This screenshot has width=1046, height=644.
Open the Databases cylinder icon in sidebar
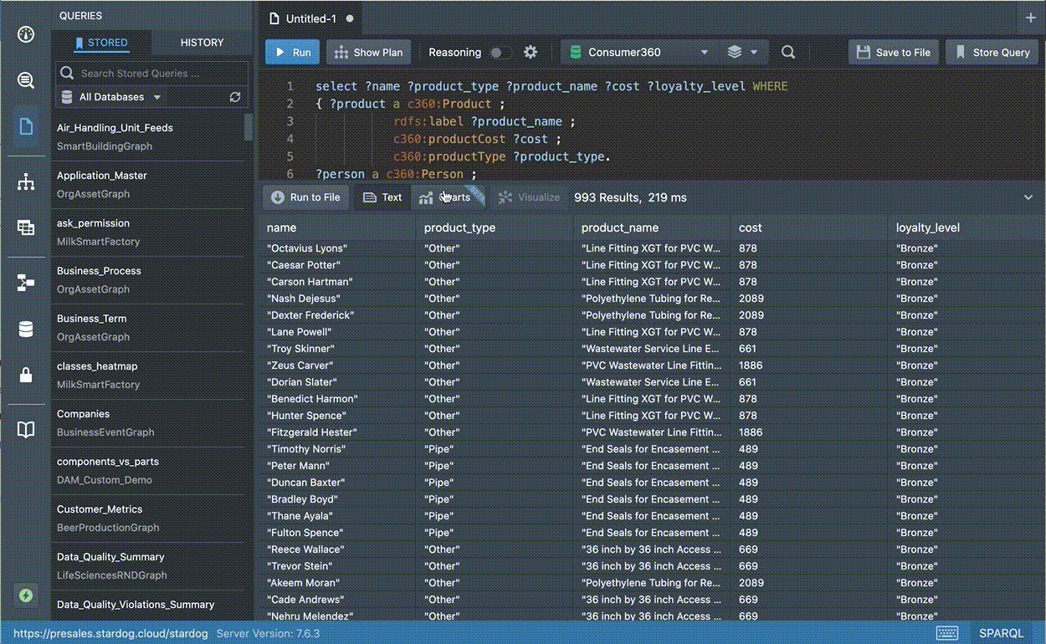(26, 330)
